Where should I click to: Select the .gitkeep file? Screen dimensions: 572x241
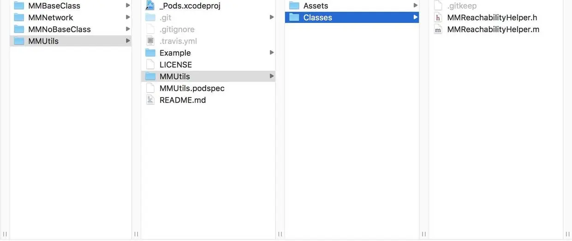[462, 6]
